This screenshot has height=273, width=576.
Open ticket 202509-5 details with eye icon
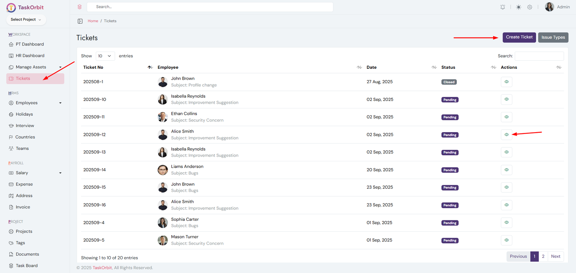(506, 240)
